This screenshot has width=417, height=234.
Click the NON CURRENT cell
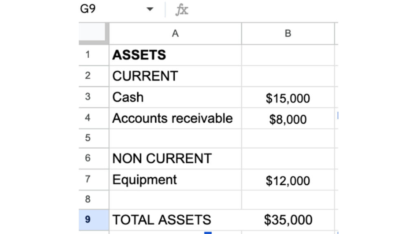pos(175,158)
